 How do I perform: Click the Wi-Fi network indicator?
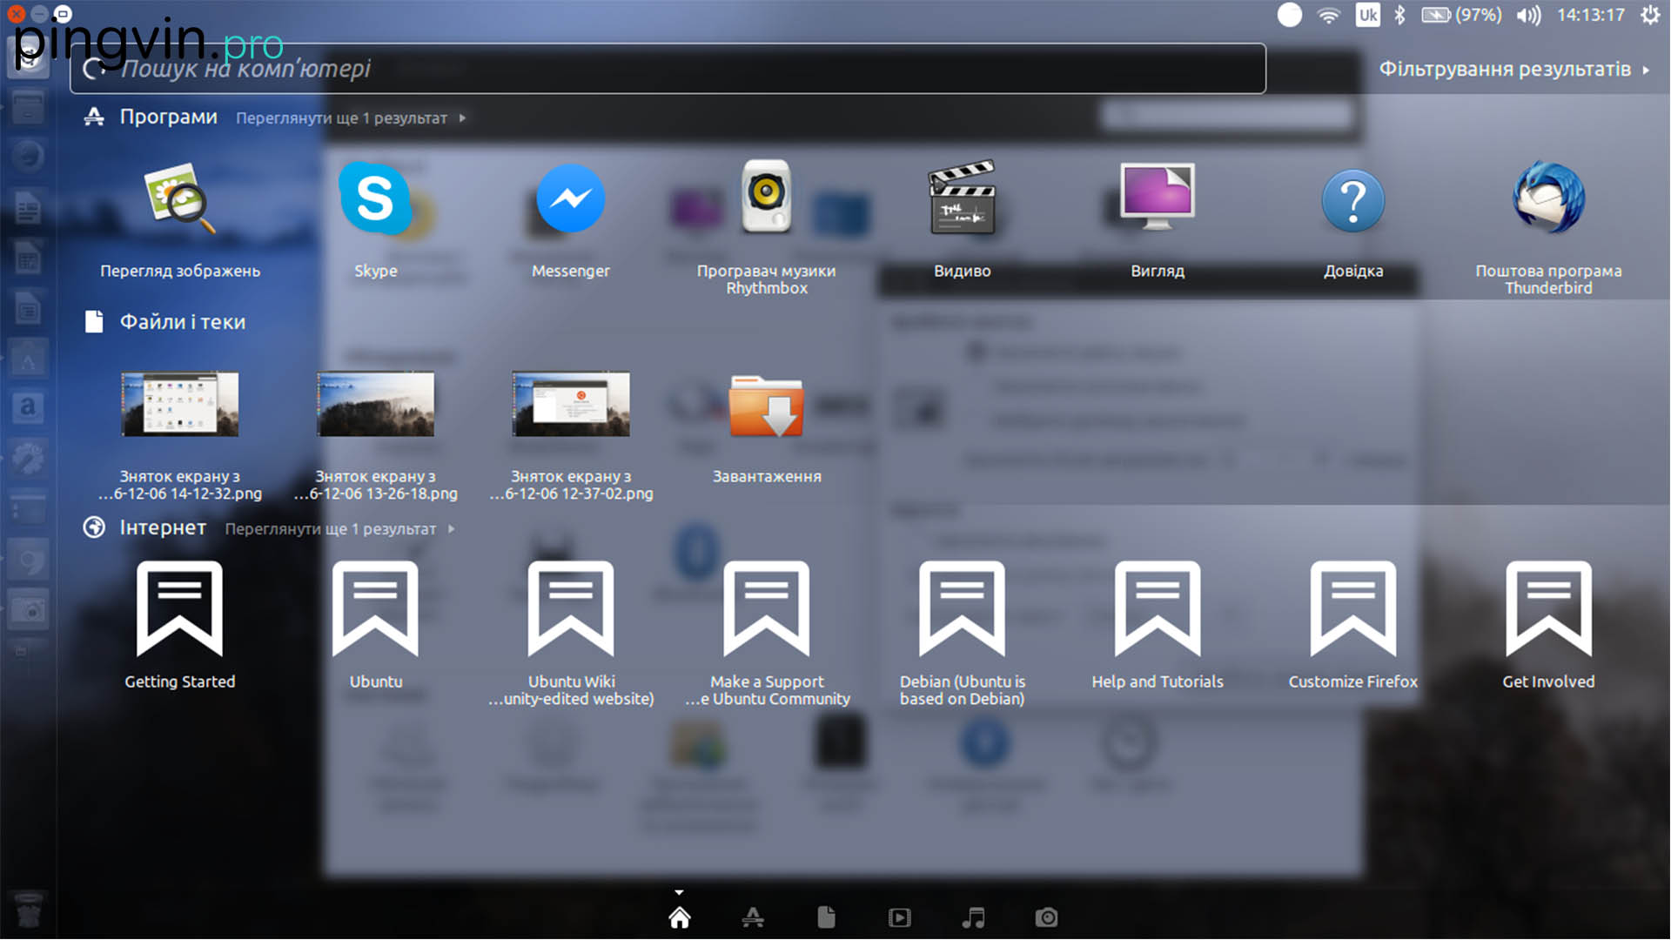click(x=1328, y=15)
